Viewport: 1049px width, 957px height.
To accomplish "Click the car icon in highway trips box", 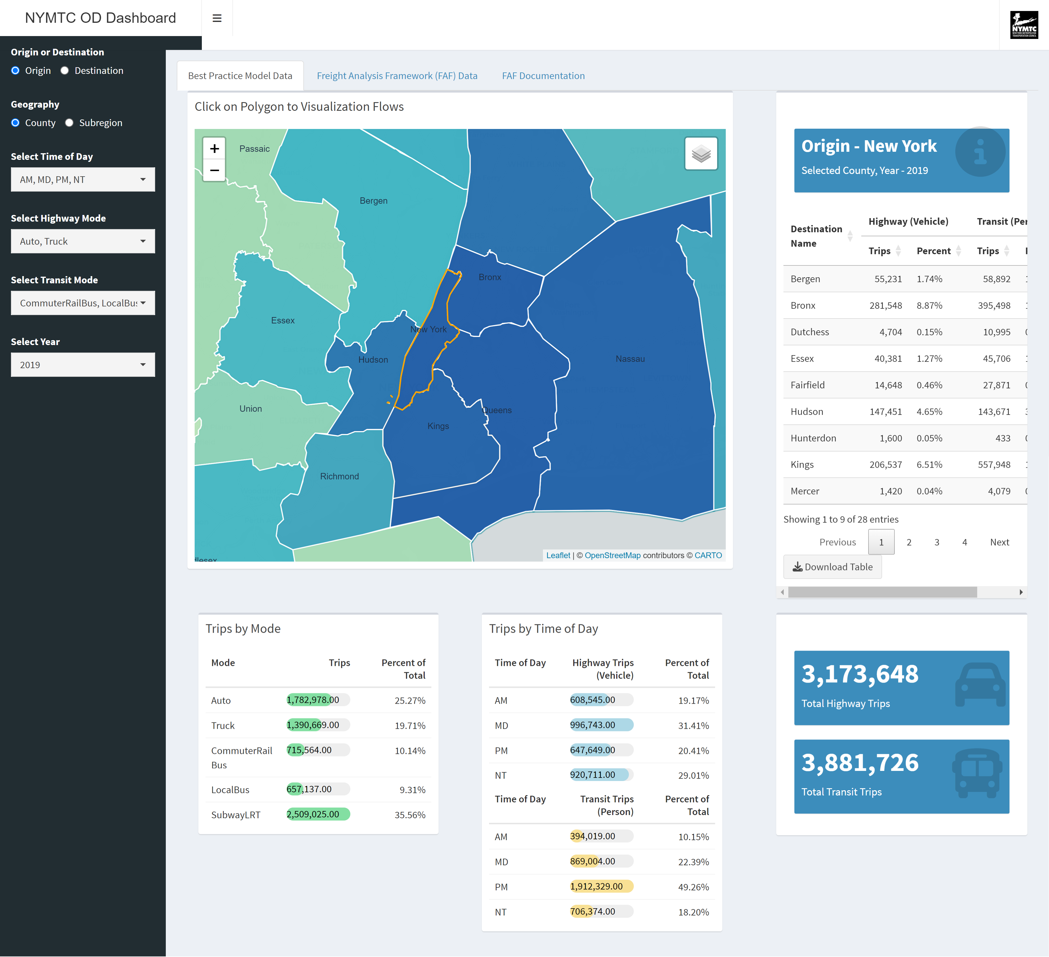I will (x=980, y=685).
